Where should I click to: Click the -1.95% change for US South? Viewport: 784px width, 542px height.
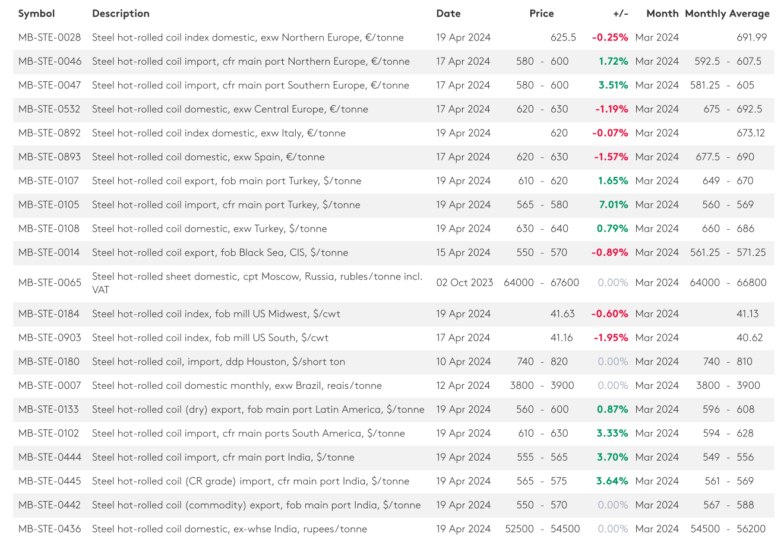pyautogui.click(x=611, y=338)
